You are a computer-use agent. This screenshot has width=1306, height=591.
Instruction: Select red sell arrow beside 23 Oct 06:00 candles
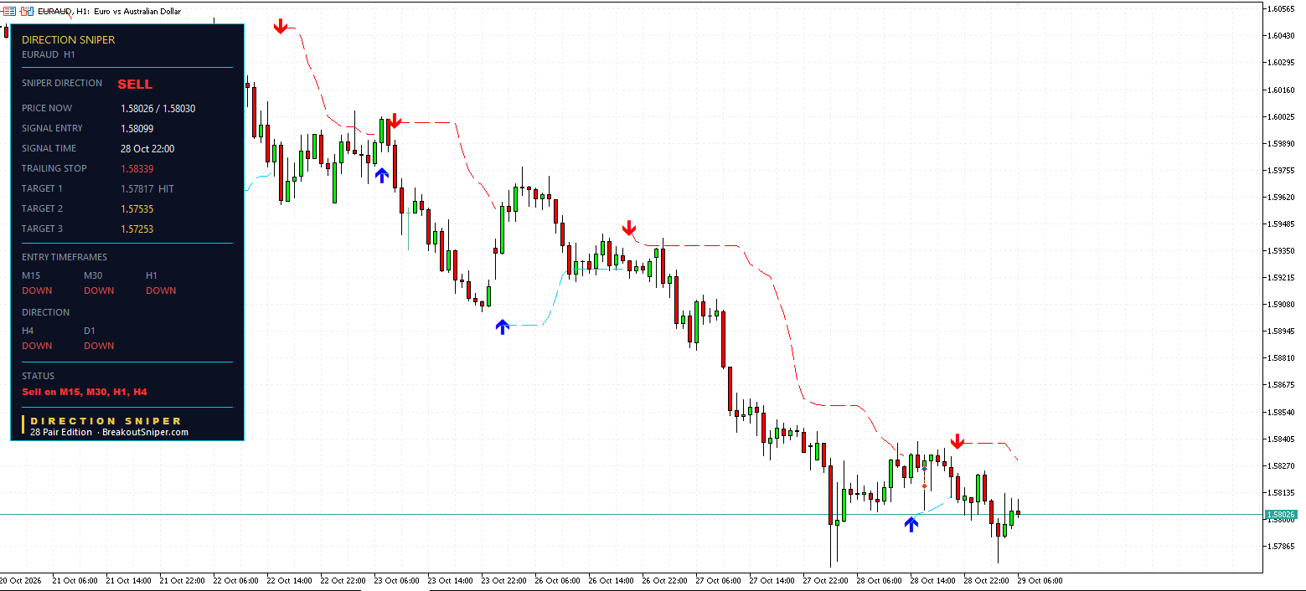[x=395, y=121]
